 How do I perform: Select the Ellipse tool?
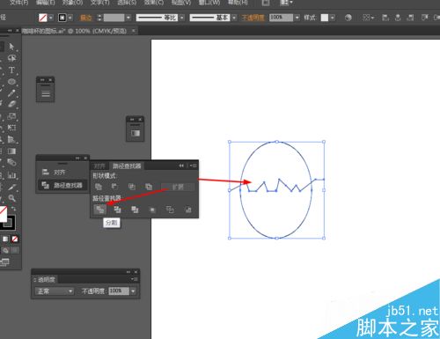(x=11, y=81)
